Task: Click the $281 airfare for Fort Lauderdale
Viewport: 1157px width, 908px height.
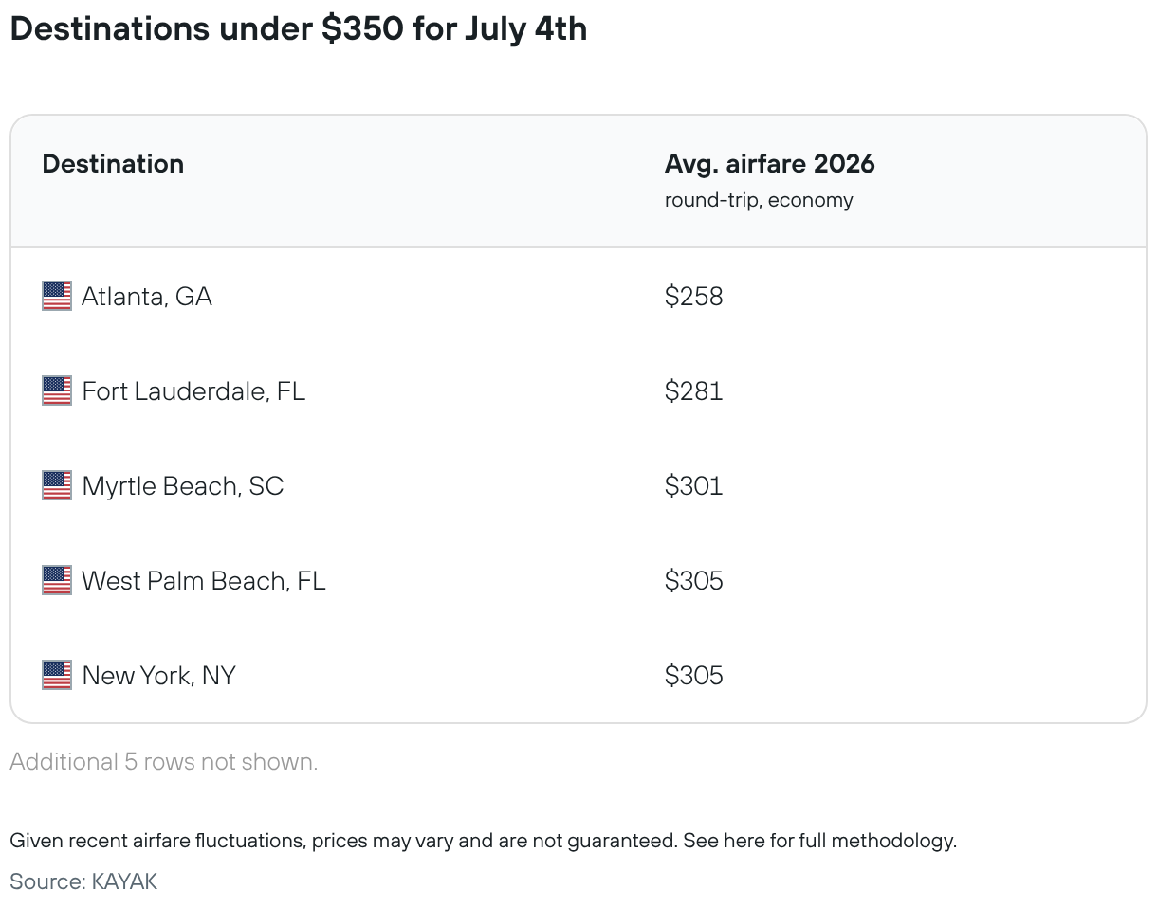Action: [x=694, y=391]
